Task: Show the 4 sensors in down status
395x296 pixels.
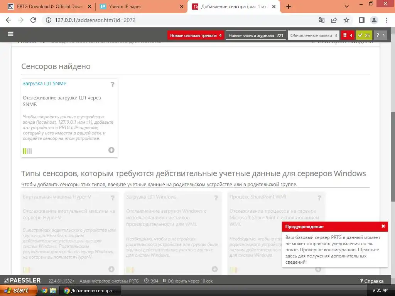Action: click(x=348, y=35)
